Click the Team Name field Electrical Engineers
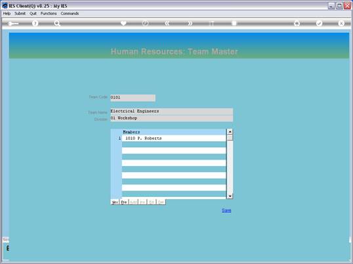The width and height of the screenshot is (353, 264). pyautogui.click(x=171, y=111)
